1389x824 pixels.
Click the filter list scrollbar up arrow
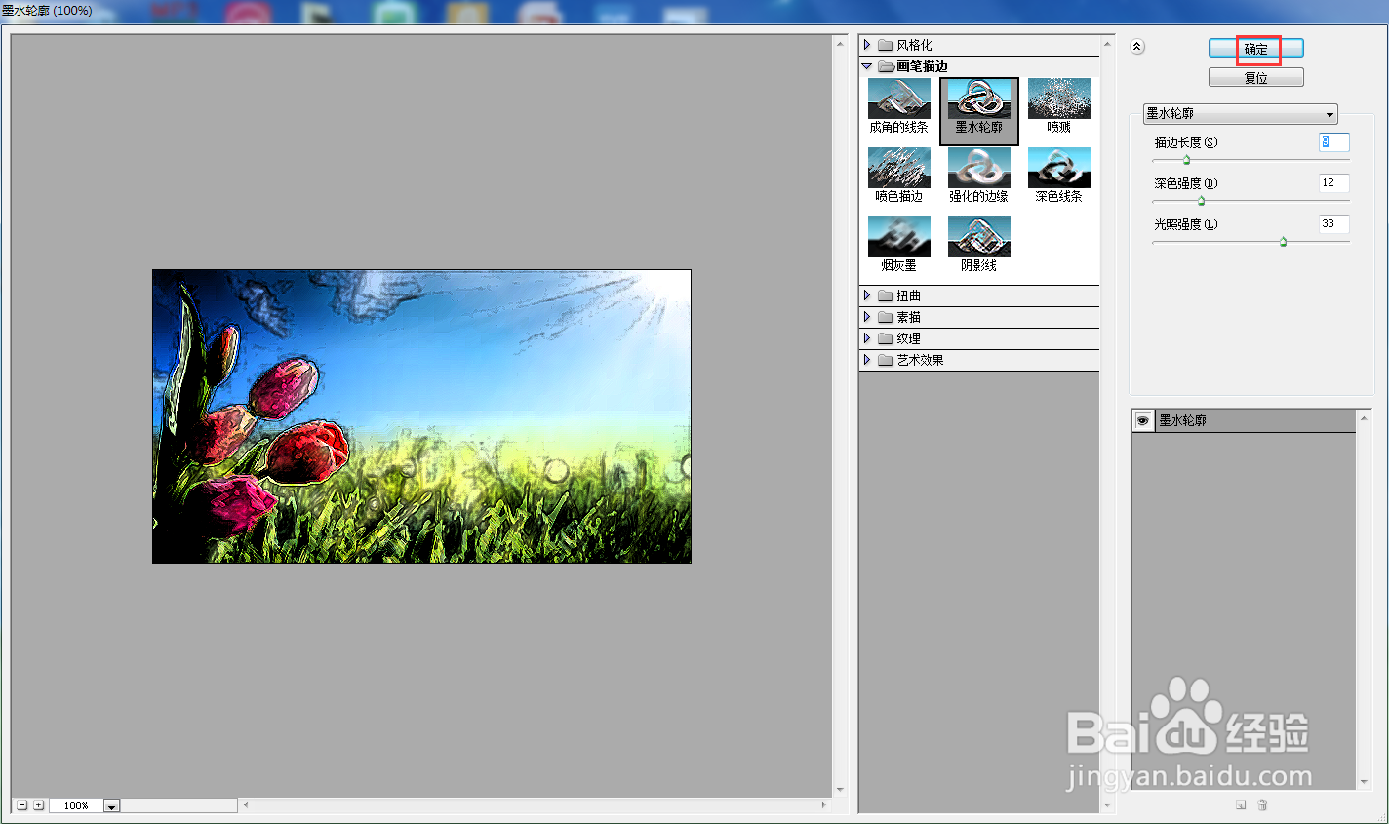click(1107, 45)
